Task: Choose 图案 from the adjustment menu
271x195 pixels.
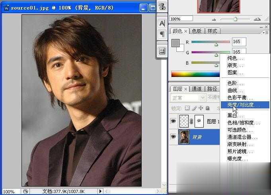Action: [x=245, y=73]
